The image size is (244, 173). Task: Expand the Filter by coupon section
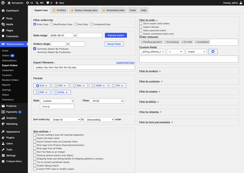tap(149, 91)
